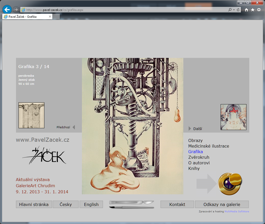Select the Pavel Žáček - Grafika tab

point(27,17)
